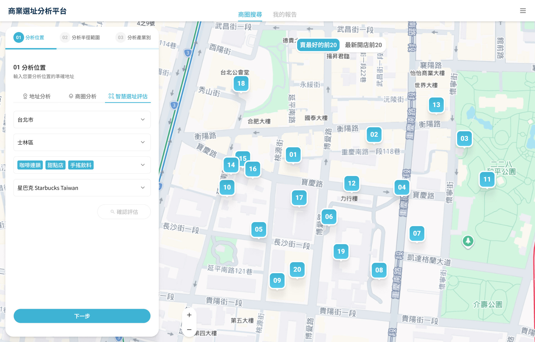Expand the 士林區 district dropdown
Image resolution: width=535 pixels, height=342 pixels.
point(82,142)
